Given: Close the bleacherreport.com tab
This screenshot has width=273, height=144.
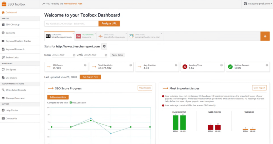Looking at the screenshot, I should (x=73, y=34).
